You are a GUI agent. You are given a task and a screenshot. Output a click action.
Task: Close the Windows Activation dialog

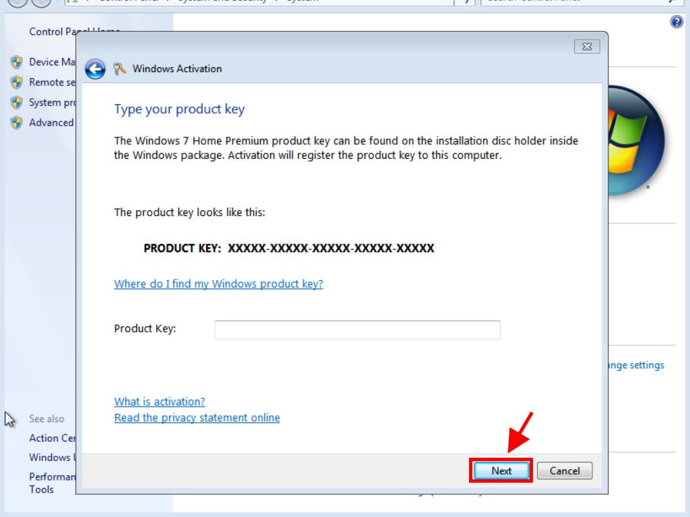[587, 46]
